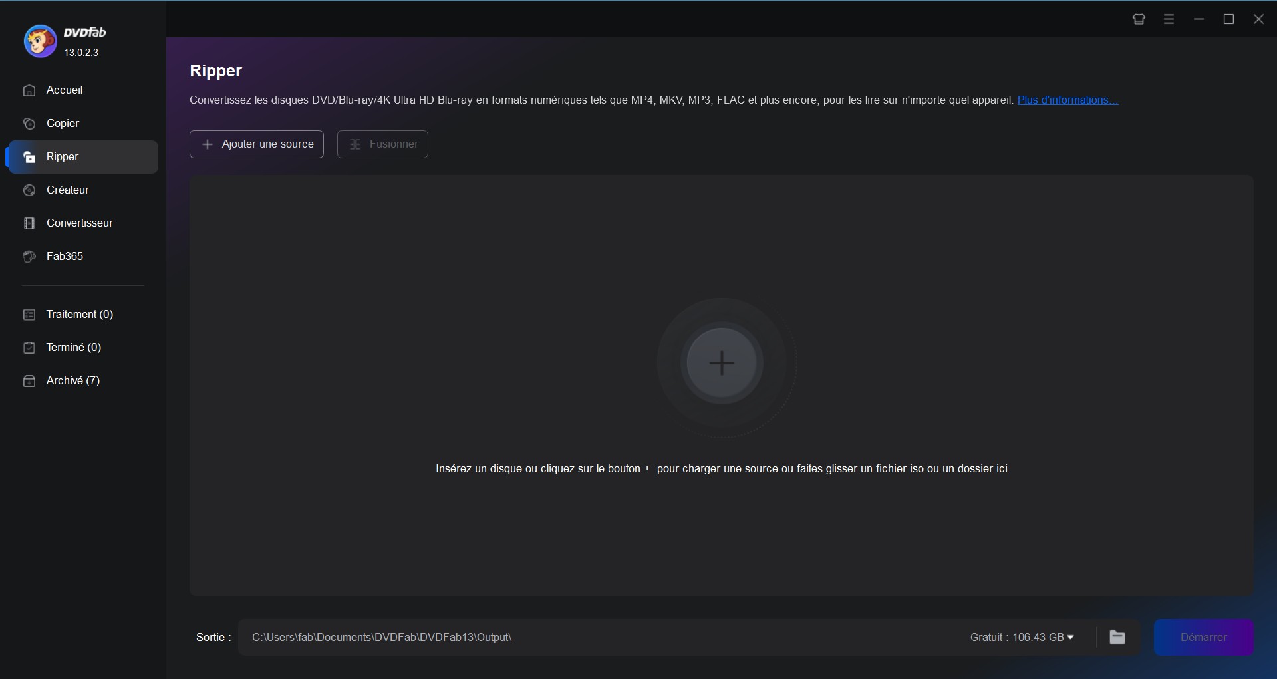The height and width of the screenshot is (679, 1277).
Task: Click the Démarrer start button
Action: coord(1204,637)
